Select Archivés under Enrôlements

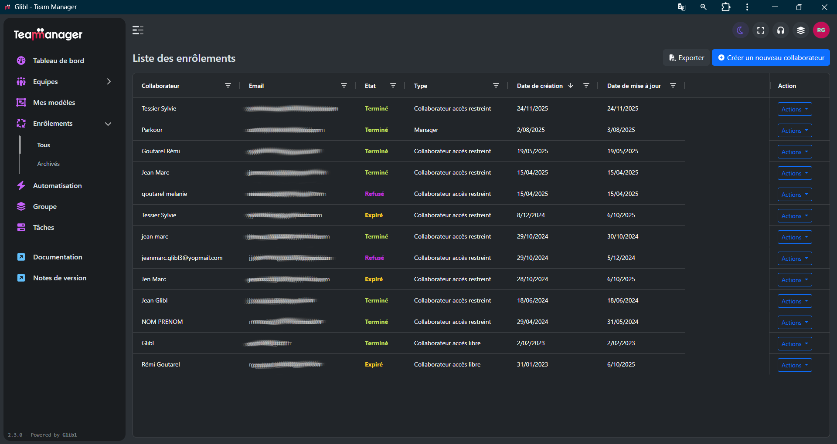point(48,164)
